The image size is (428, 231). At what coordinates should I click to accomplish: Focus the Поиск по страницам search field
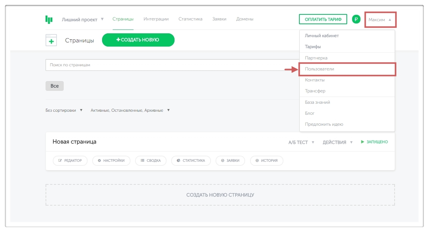(x=171, y=65)
